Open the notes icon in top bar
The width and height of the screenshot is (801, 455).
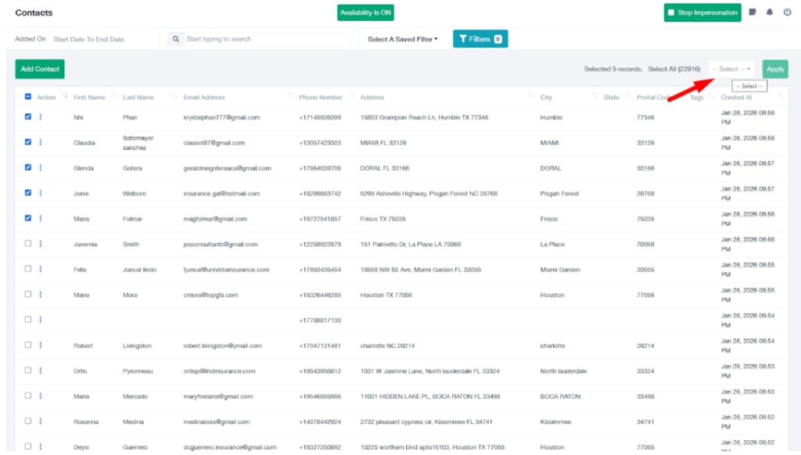[x=753, y=13]
